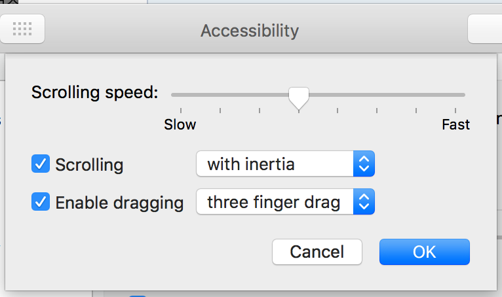Click the "Fast" label under the slider

point(455,124)
